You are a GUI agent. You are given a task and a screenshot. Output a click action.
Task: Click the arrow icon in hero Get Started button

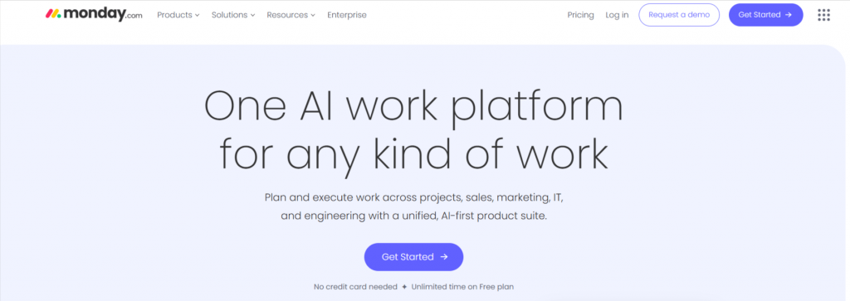coord(444,257)
